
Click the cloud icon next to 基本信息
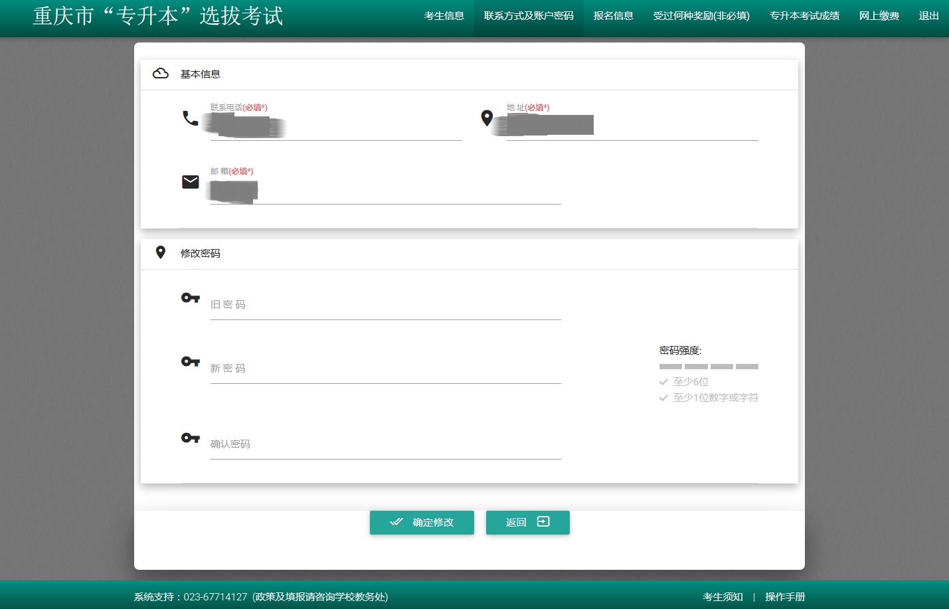click(161, 74)
